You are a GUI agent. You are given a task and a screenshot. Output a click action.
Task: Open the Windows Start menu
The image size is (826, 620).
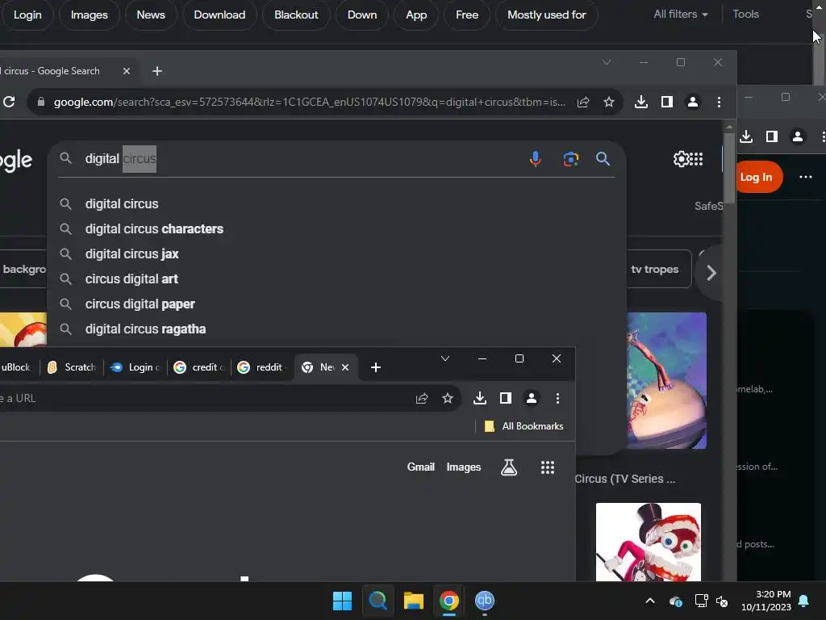tap(342, 601)
